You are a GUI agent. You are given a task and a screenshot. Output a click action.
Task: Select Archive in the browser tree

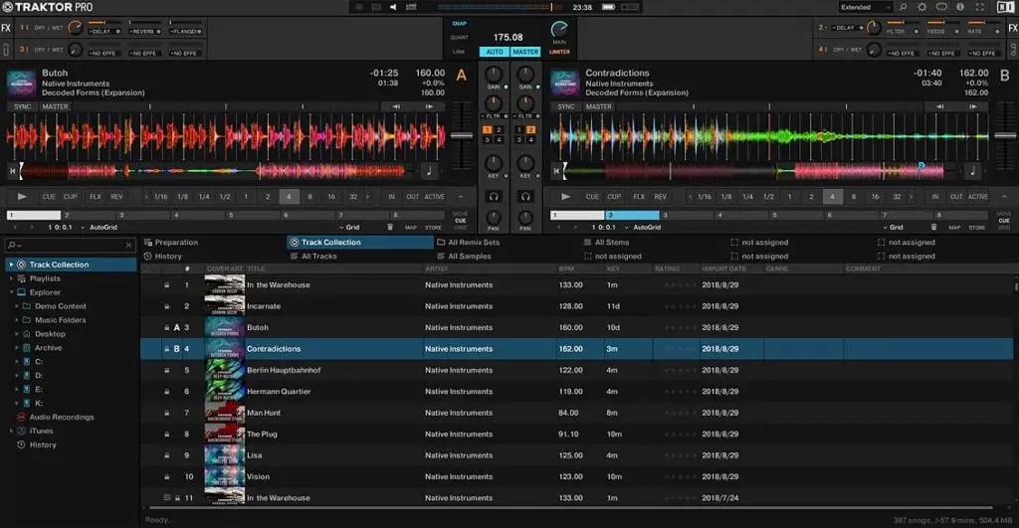tap(48, 348)
